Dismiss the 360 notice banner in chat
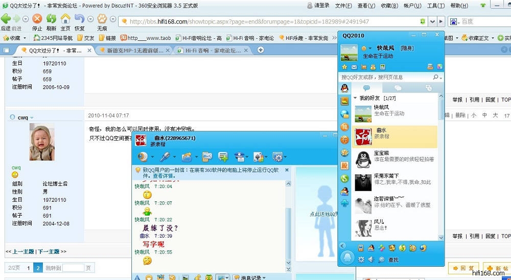This screenshot has width=511, height=280. (287, 170)
